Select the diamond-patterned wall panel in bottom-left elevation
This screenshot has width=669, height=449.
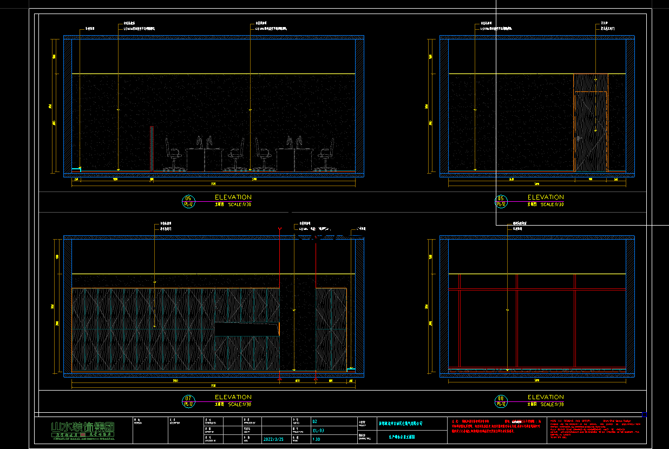[x=141, y=330]
